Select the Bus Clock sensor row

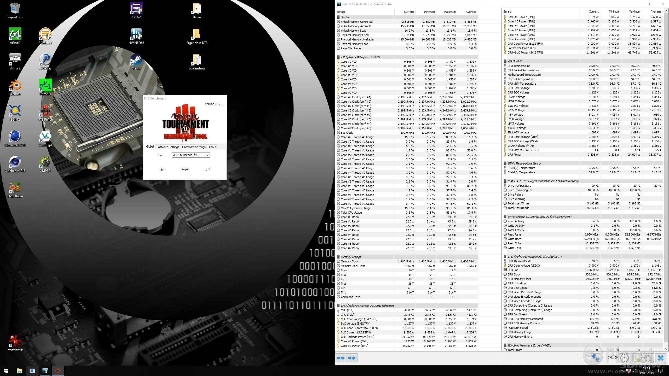point(407,133)
